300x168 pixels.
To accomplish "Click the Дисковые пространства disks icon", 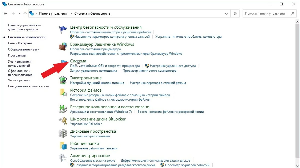I will 63,133.
